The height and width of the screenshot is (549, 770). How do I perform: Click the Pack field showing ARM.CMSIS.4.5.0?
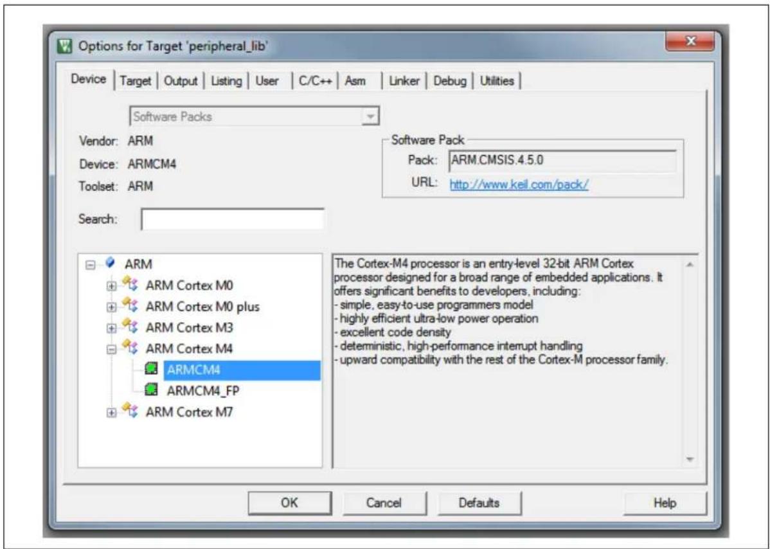pyautogui.click(x=563, y=161)
